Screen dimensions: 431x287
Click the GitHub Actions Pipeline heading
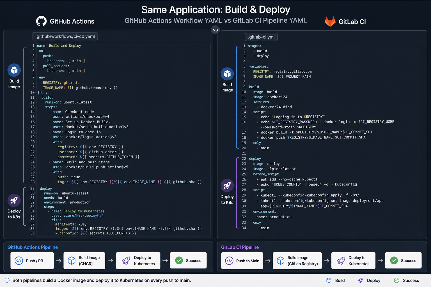tap(33, 247)
